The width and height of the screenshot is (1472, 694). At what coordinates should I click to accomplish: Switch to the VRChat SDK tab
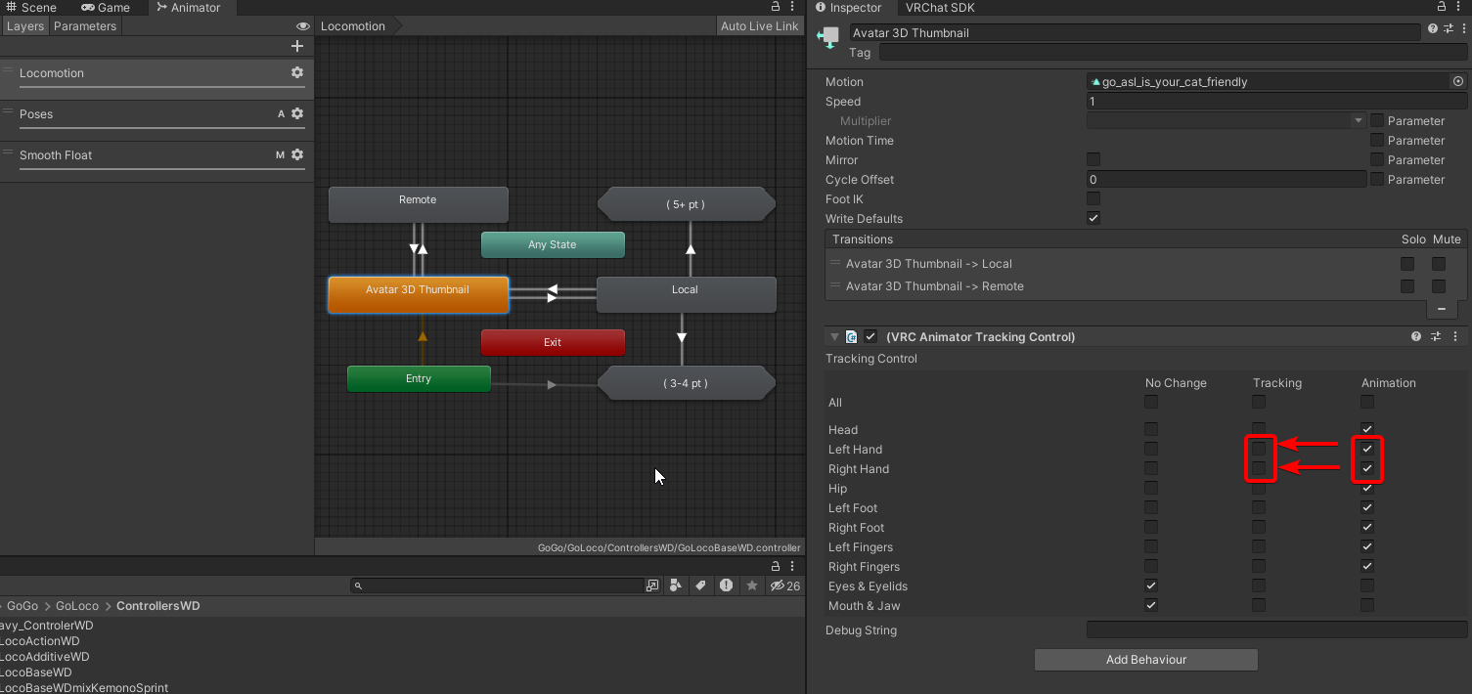point(939,8)
